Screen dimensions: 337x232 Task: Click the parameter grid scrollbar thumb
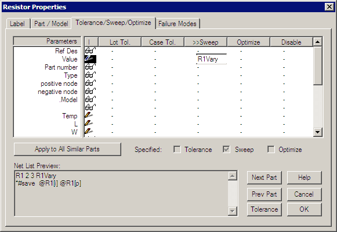(x=318, y=66)
